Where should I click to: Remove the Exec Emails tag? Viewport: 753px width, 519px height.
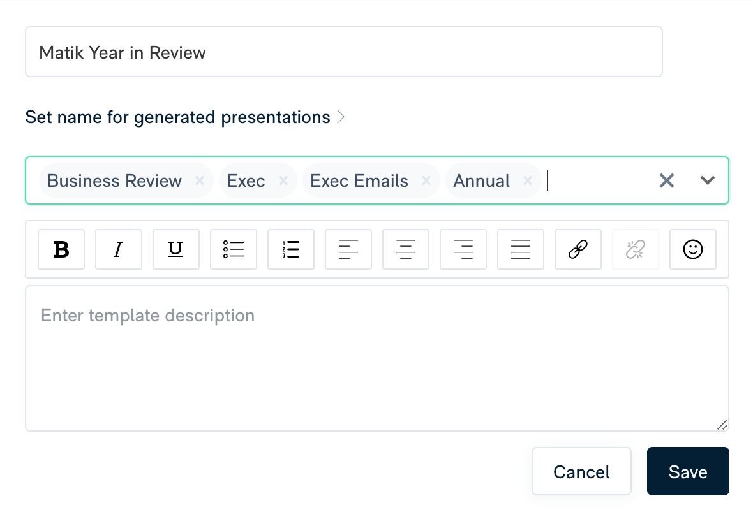[426, 180]
